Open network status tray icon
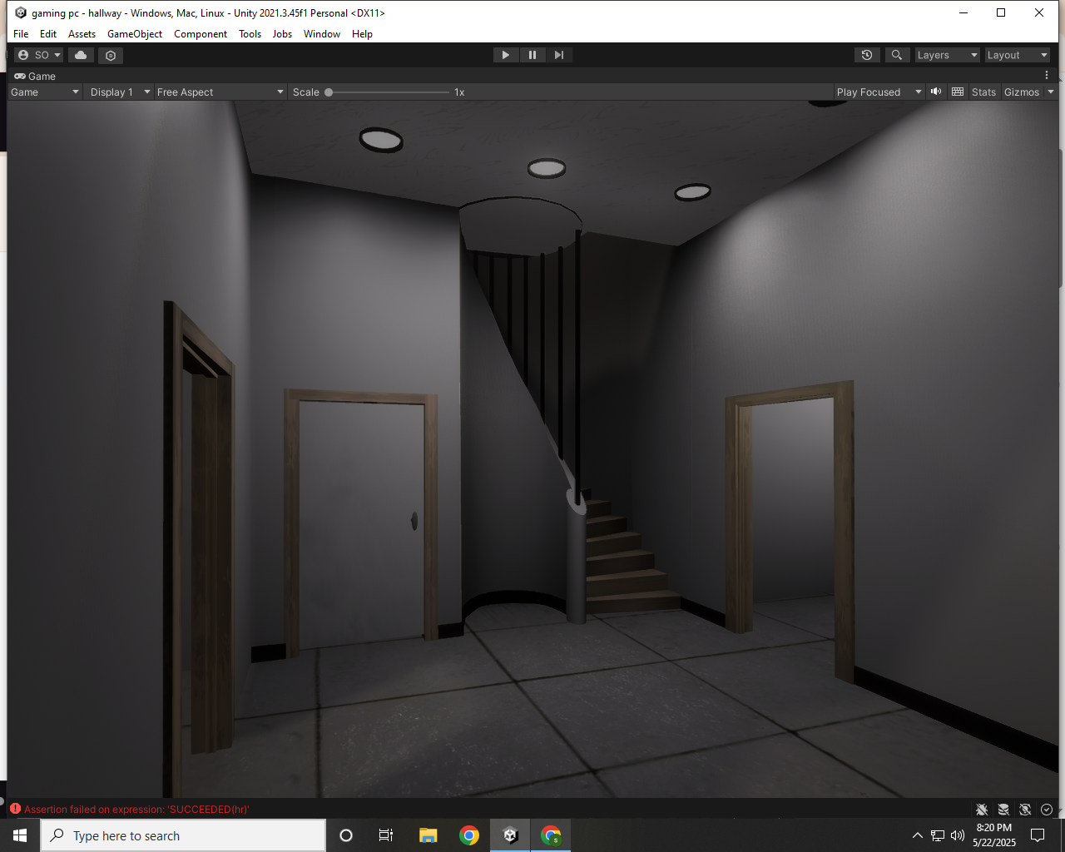The height and width of the screenshot is (852, 1065). (x=938, y=835)
